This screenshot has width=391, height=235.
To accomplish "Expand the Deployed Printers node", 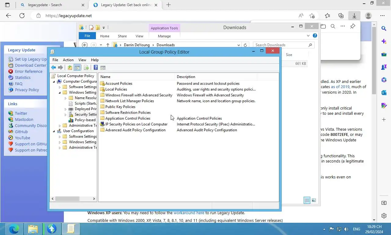I will click(x=65, y=109).
